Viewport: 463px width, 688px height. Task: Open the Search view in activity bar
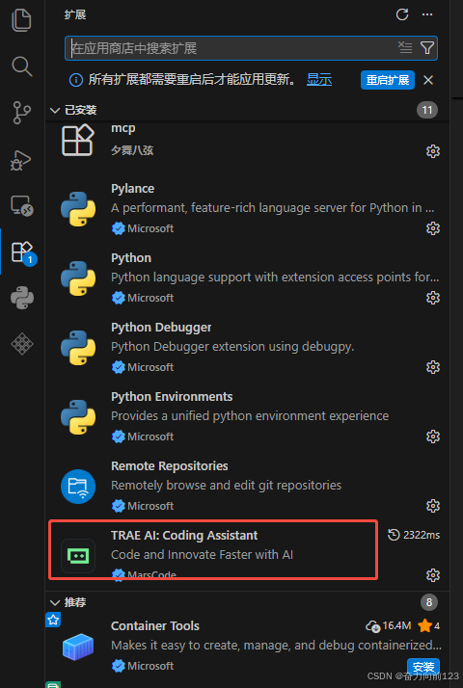(21, 66)
